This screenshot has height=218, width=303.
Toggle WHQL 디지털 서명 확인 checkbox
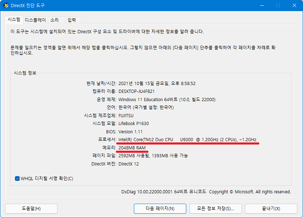[17, 178]
